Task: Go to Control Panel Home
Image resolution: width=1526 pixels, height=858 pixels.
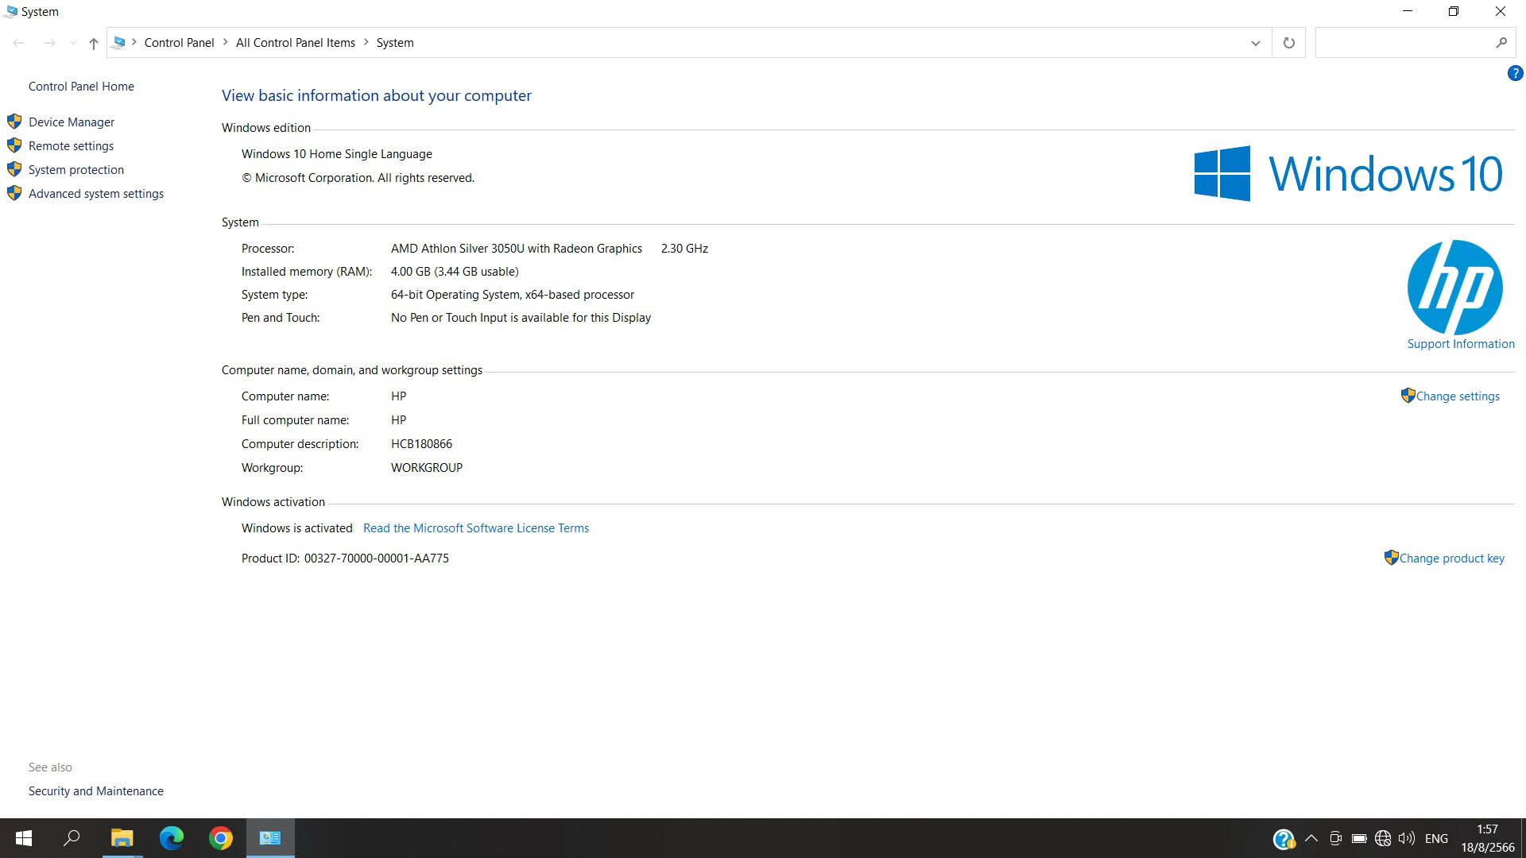Action: 81,86
